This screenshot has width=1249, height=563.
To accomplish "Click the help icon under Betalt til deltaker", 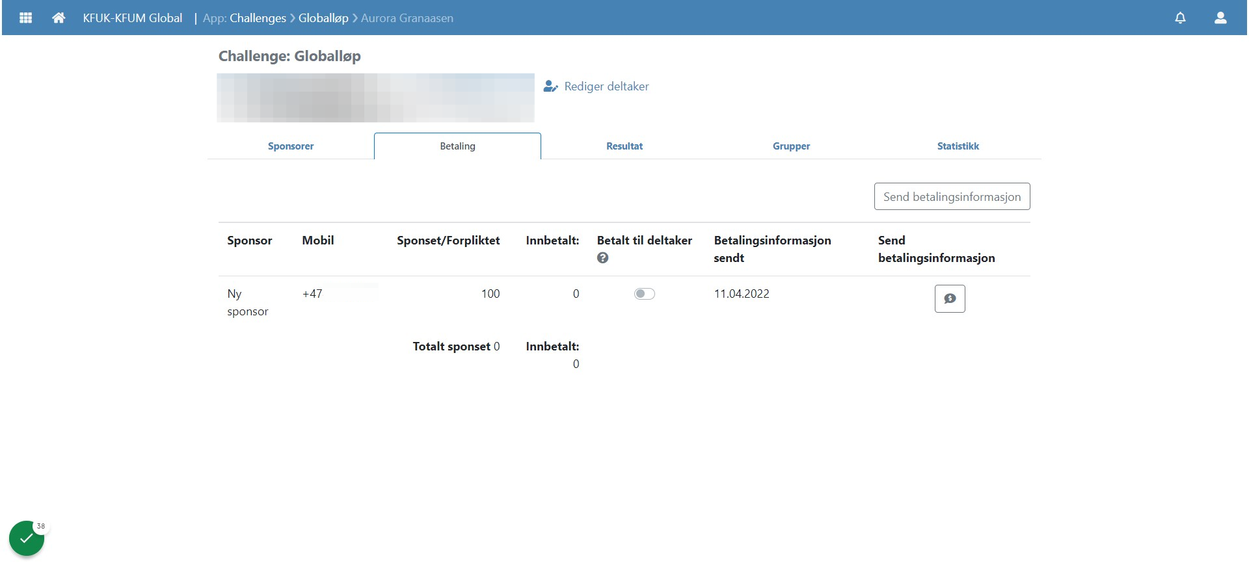I will 603,258.
